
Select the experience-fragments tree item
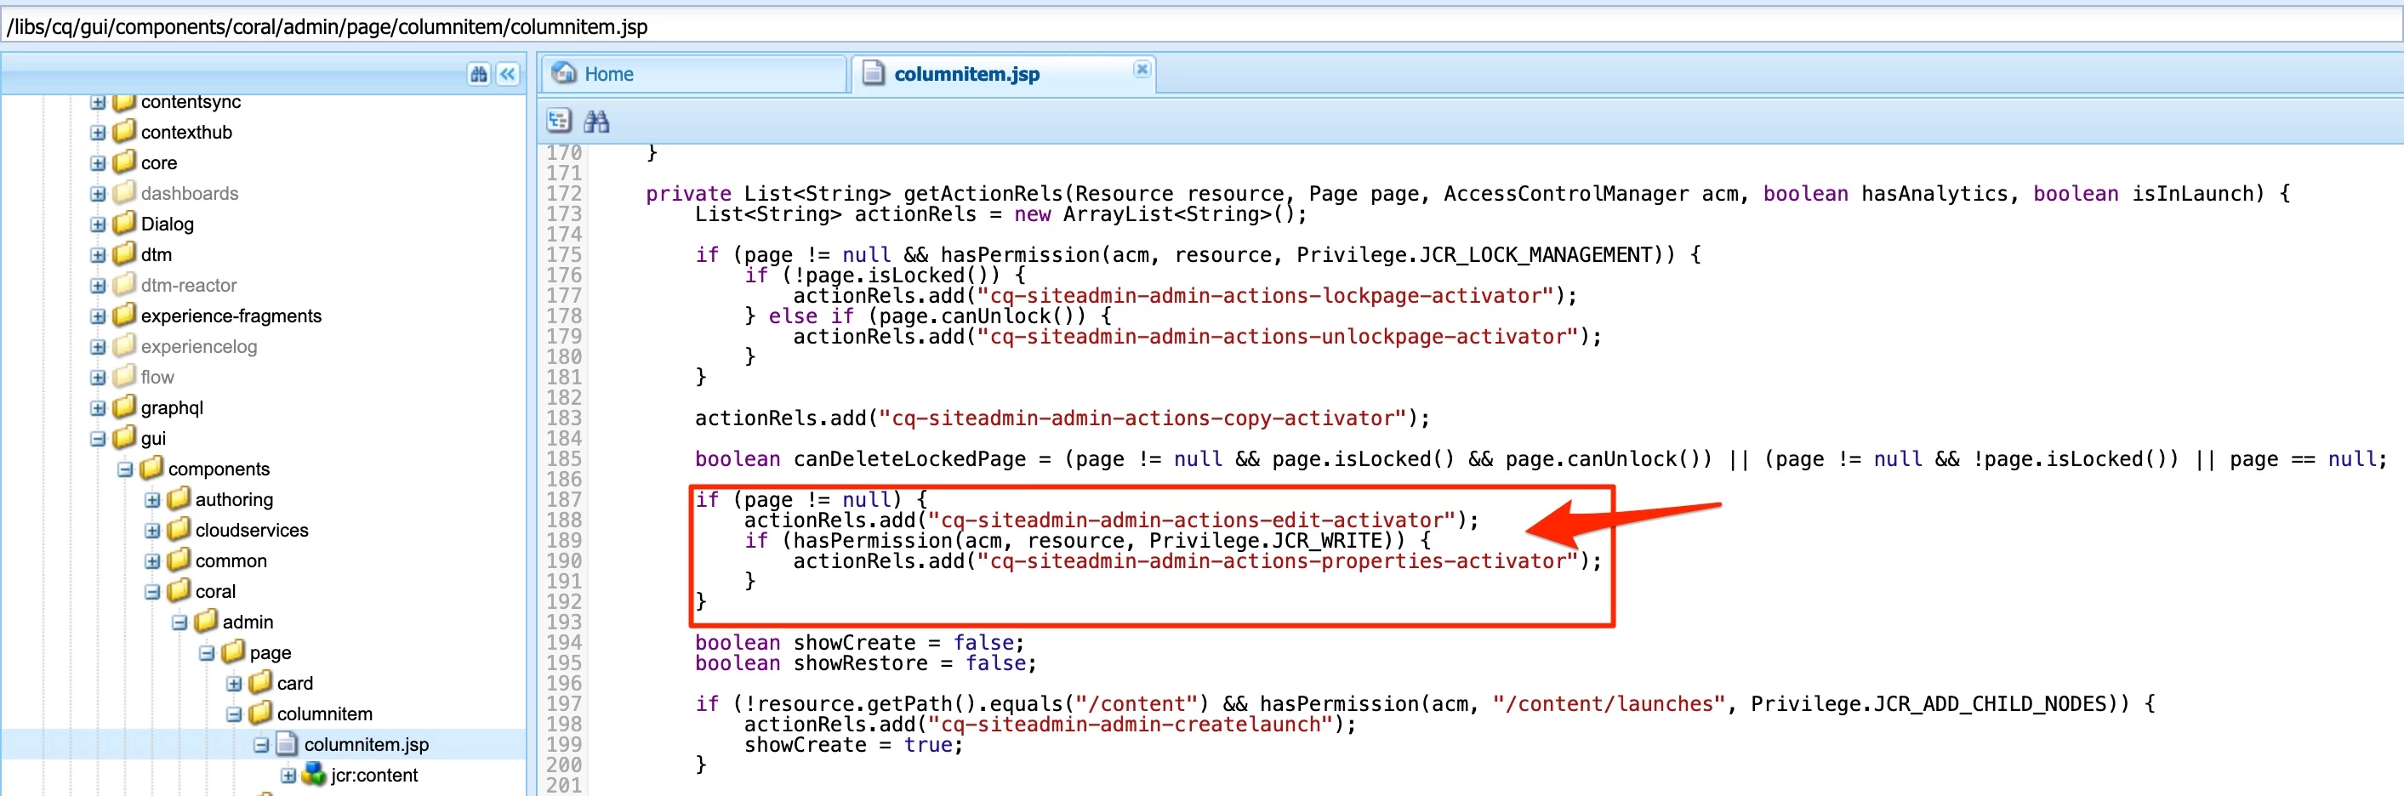click(x=231, y=316)
